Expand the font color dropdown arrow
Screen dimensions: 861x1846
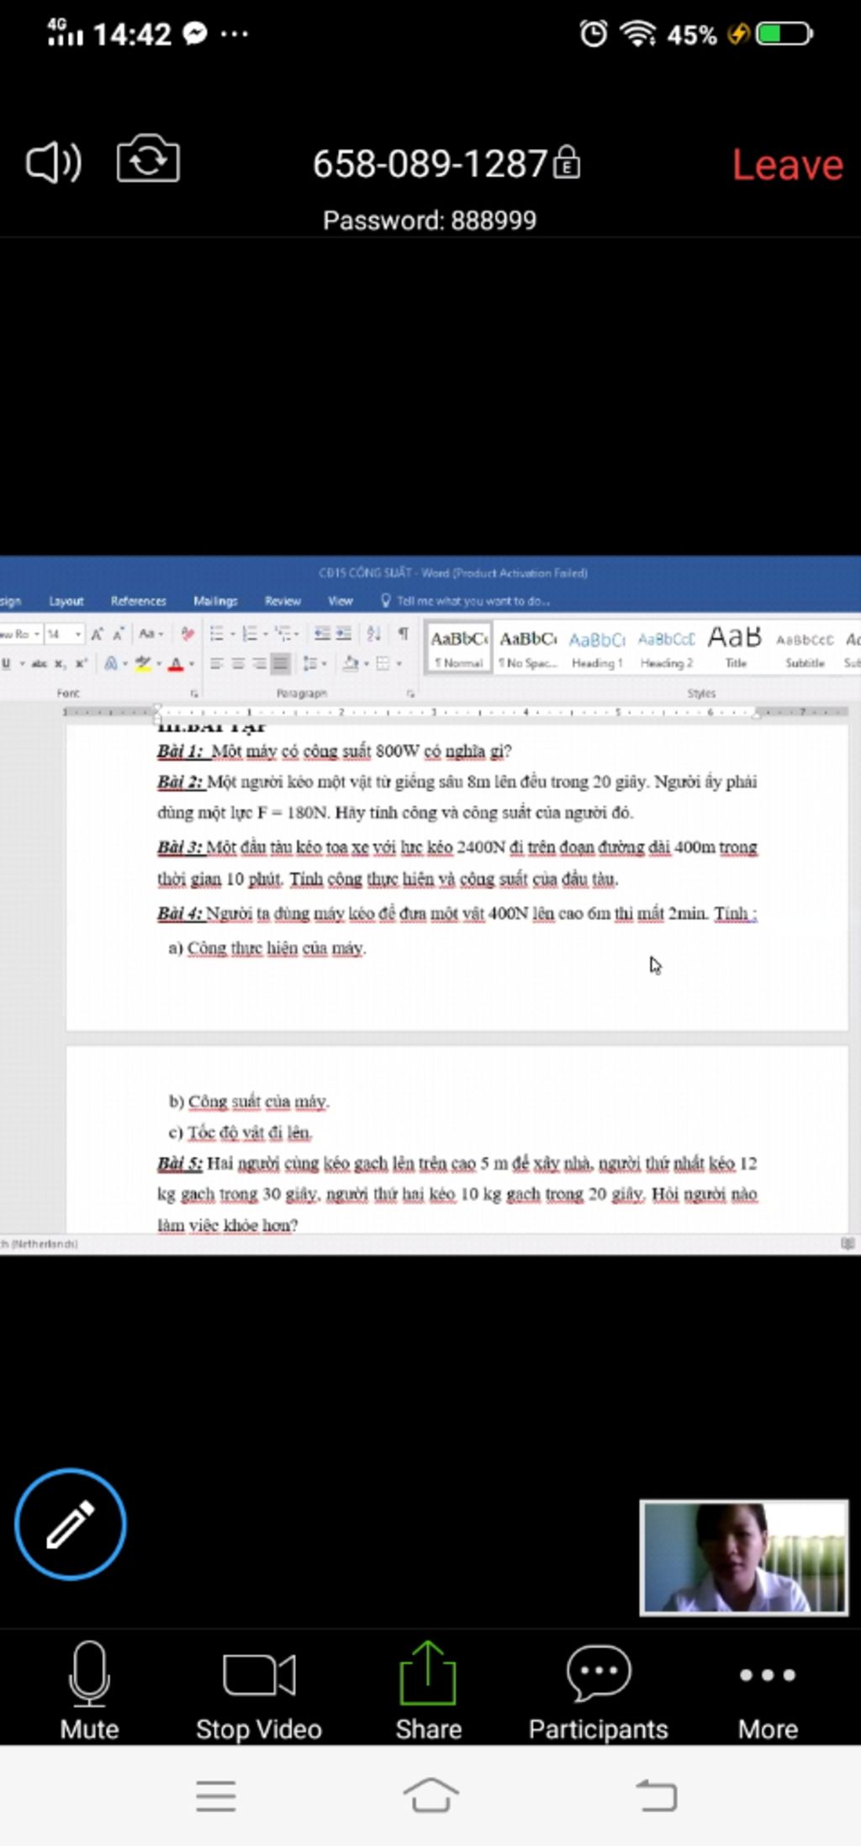(x=192, y=664)
